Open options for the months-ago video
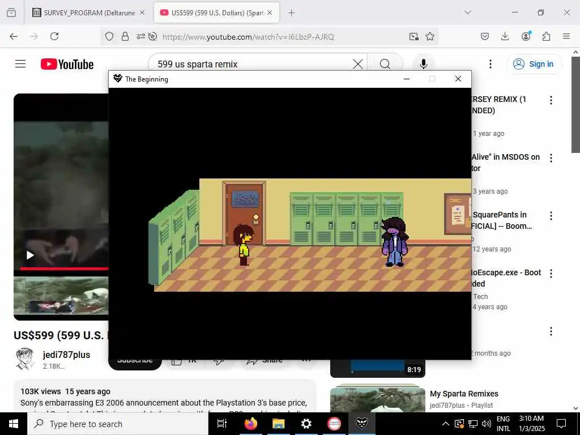This screenshot has height=435, width=580. coord(551,331)
